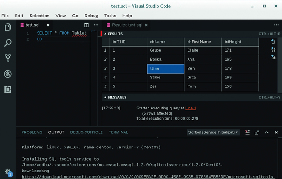Open the Extensions view in activity bar
This screenshot has height=179, width=282.
click(8, 89)
